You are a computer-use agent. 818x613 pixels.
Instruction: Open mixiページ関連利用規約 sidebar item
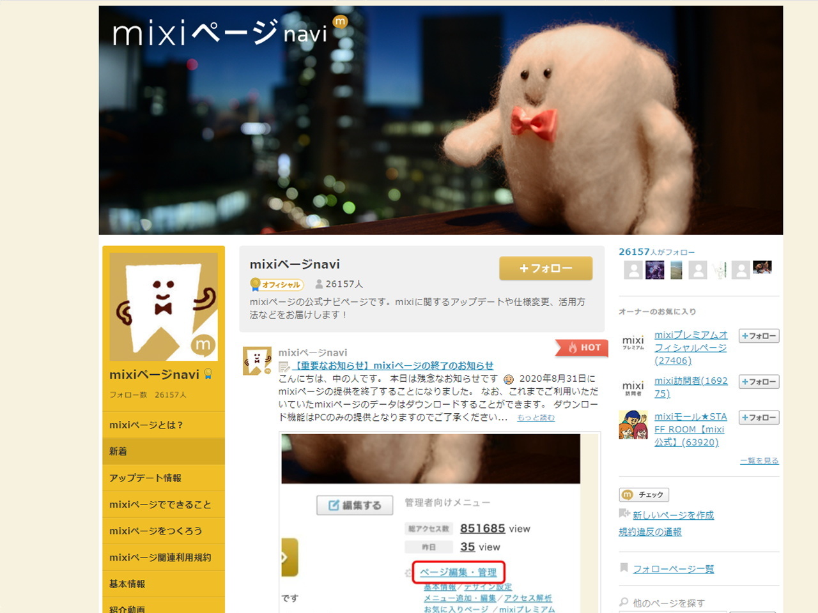pos(164,557)
